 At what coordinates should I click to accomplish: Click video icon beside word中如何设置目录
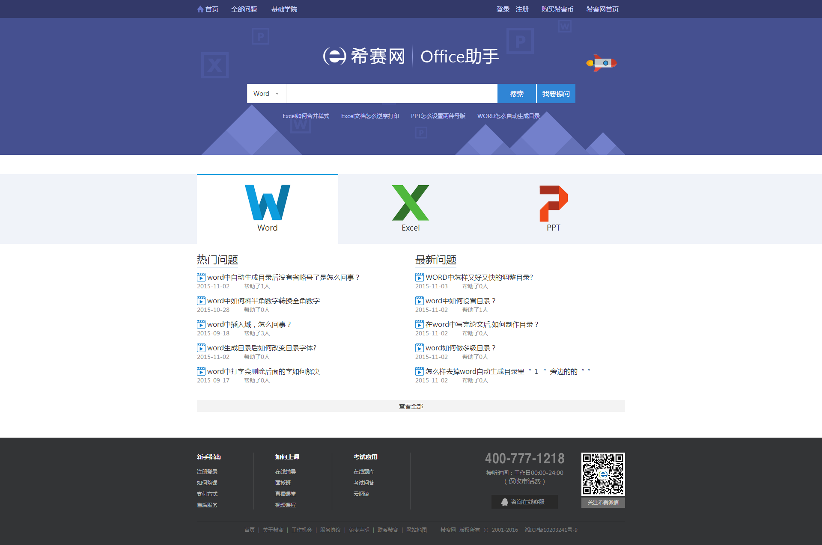[x=420, y=301]
